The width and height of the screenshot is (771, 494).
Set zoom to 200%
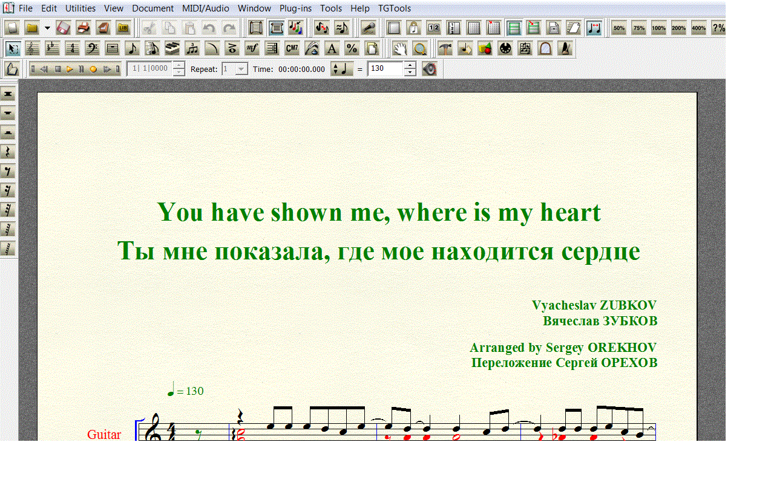[678, 28]
